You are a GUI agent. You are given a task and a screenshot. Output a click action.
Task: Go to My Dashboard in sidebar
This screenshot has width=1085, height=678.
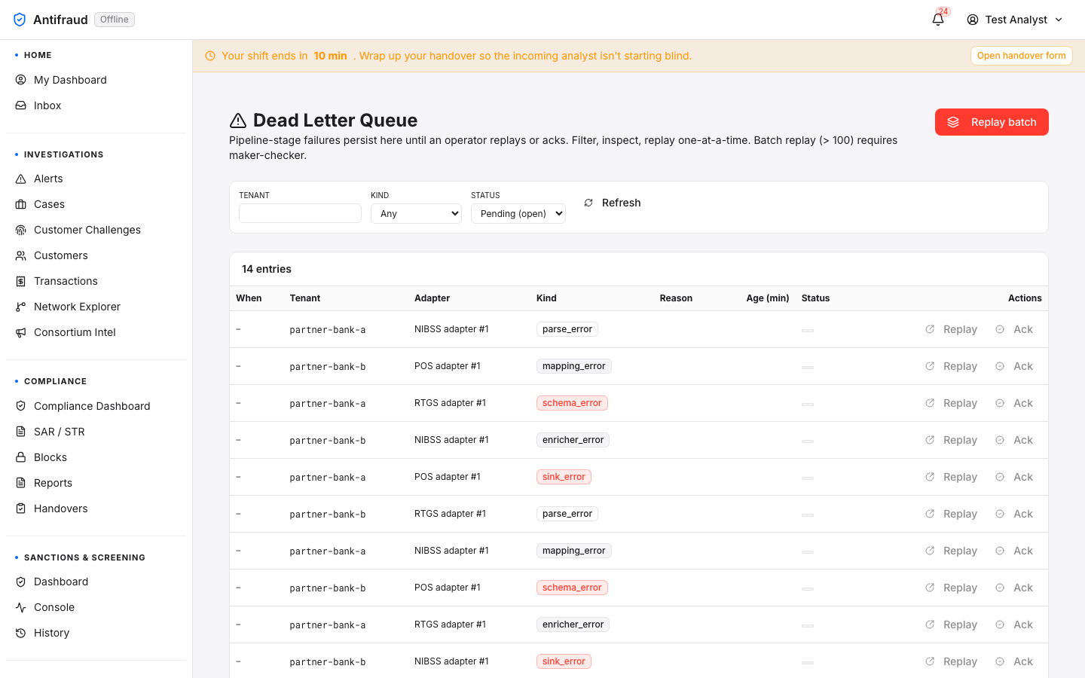pos(96,80)
